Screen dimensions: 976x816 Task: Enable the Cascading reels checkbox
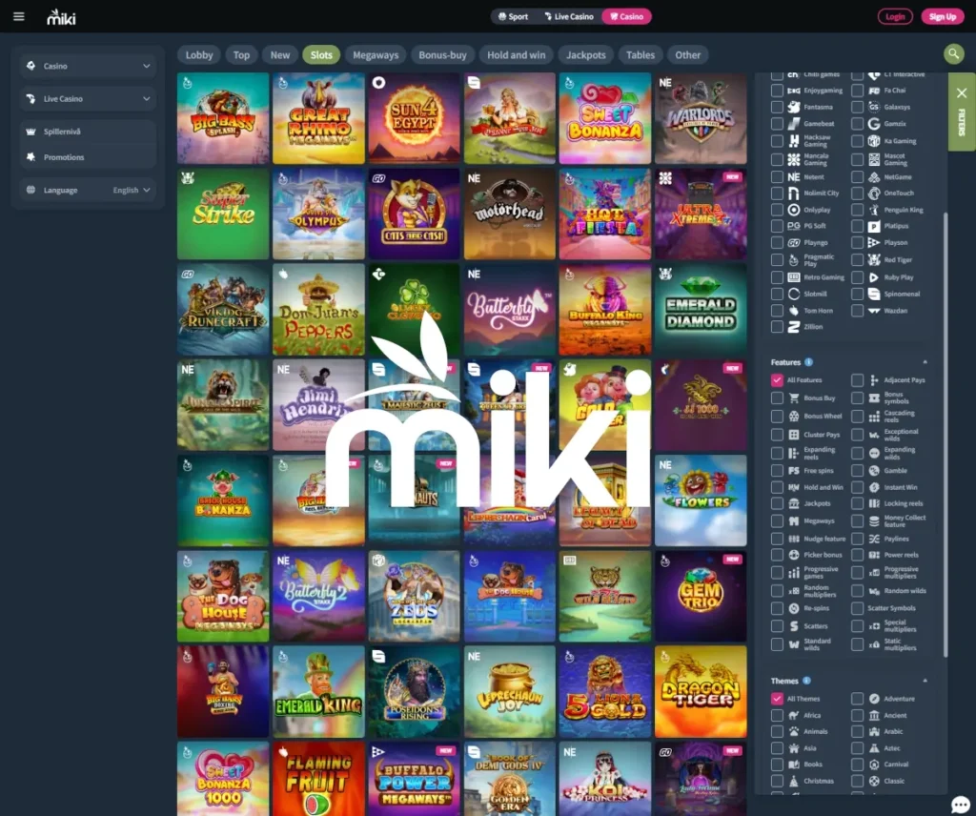[857, 417]
